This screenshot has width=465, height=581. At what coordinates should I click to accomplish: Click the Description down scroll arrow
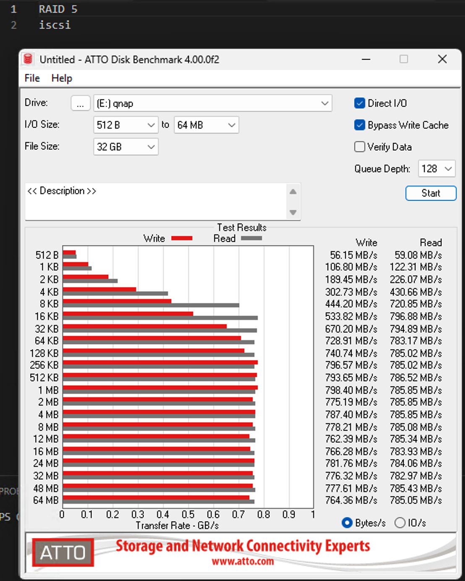[x=293, y=212]
